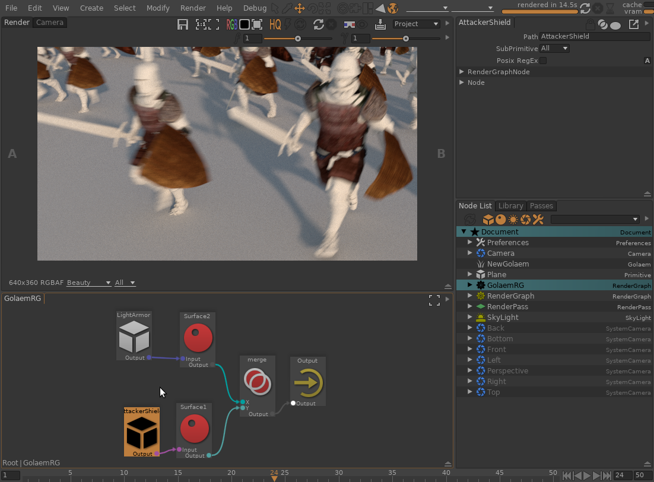The width and height of the screenshot is (654, 482).
Task: Click the gamma slider handle
Action: (406, 39)
